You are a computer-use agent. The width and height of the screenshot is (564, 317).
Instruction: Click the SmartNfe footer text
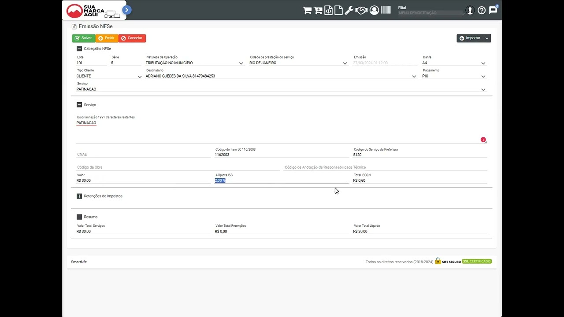79,262
